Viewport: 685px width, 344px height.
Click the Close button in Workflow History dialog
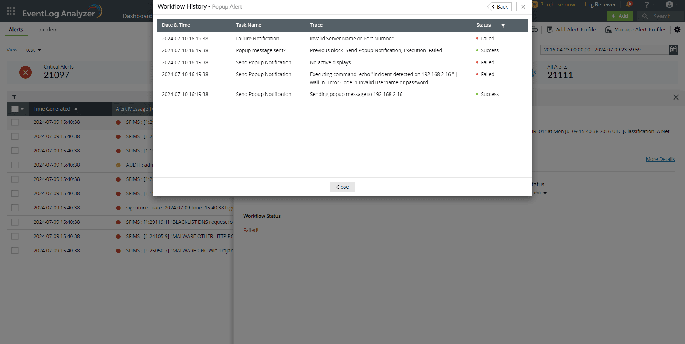[342, 187]
